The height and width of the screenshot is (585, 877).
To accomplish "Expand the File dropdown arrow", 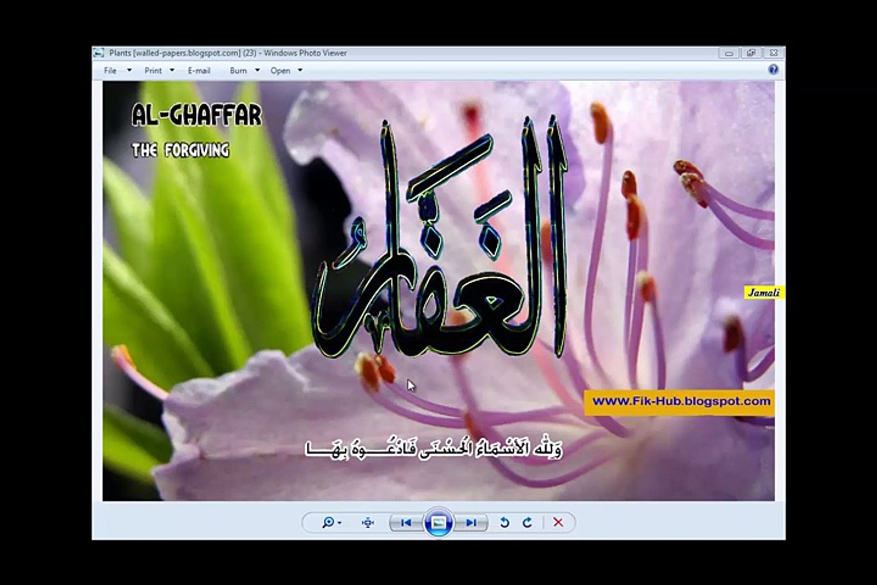I will coord(129,70).
